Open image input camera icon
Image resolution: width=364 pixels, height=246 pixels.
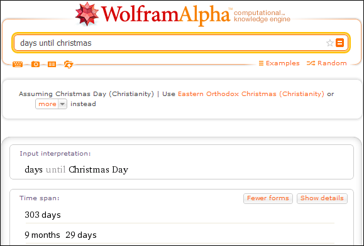(35, 64)
